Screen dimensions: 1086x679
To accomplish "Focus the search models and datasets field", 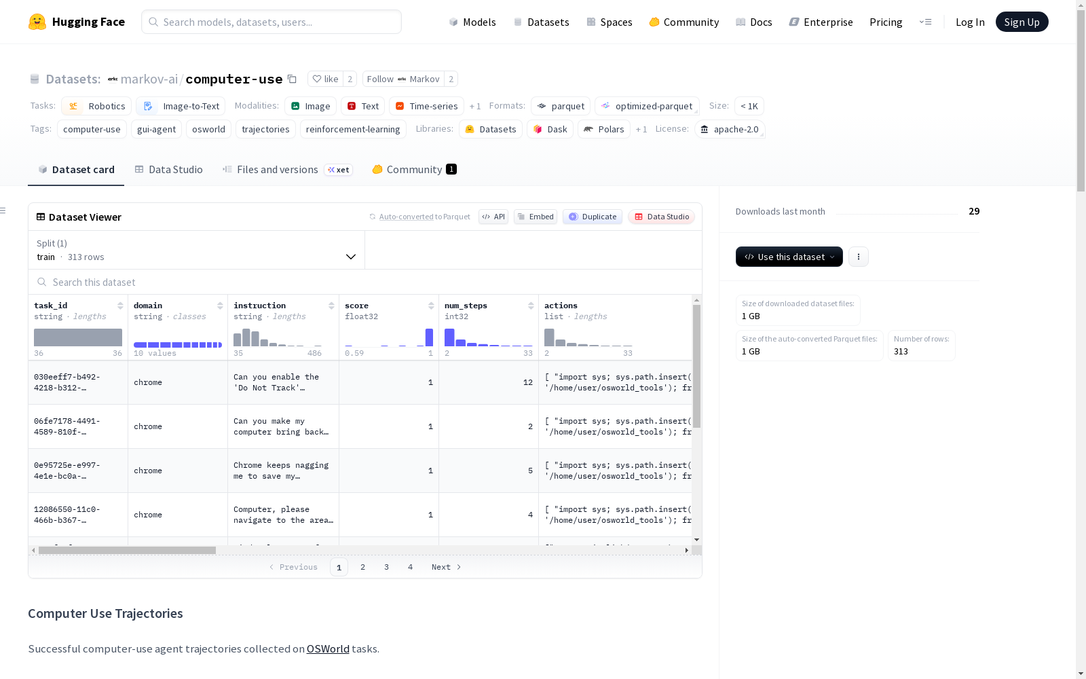I will [x=271, y=22].
